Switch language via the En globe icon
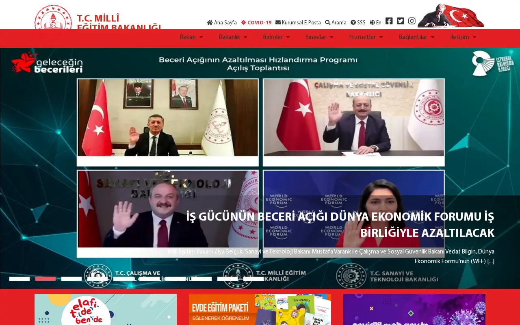The width and height of the screenshot is (520, 325). coord(372,23)
